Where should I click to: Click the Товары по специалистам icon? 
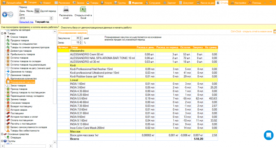[8, 44]
